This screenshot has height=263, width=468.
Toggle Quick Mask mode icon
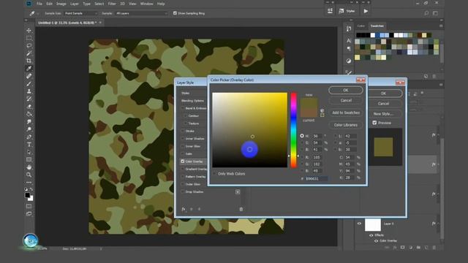(29, 206)
